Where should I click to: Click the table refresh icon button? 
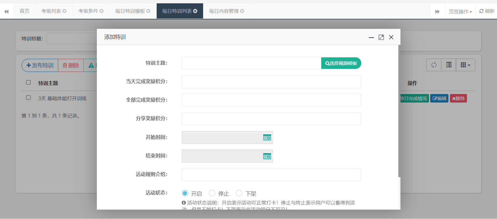[434, 65]
